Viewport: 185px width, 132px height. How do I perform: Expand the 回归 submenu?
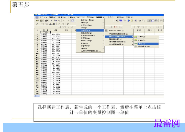(90, 23)
